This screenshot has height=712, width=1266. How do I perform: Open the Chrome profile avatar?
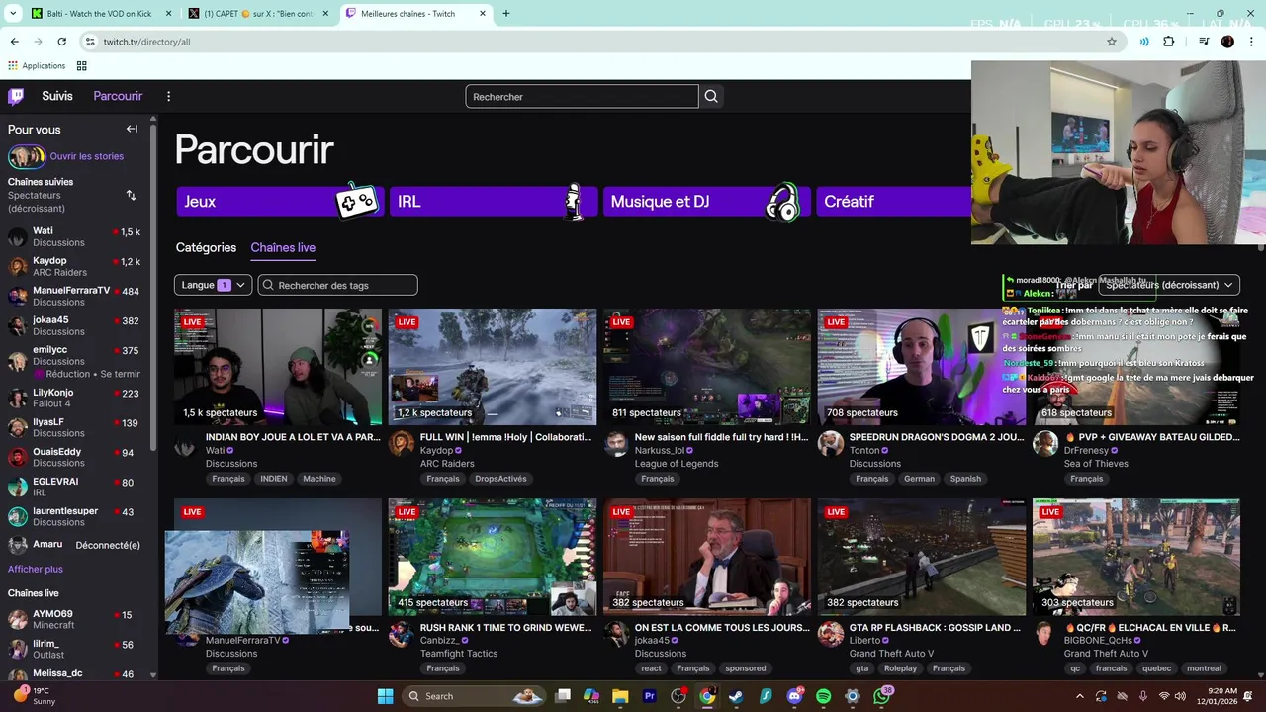pos(1227,42)
